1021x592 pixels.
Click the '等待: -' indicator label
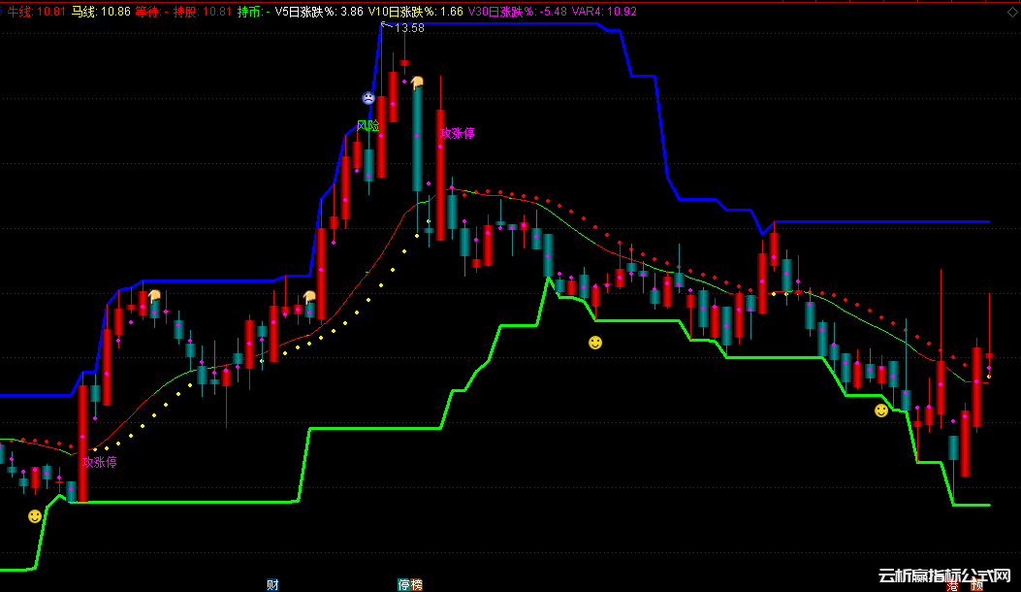(151, 12)
